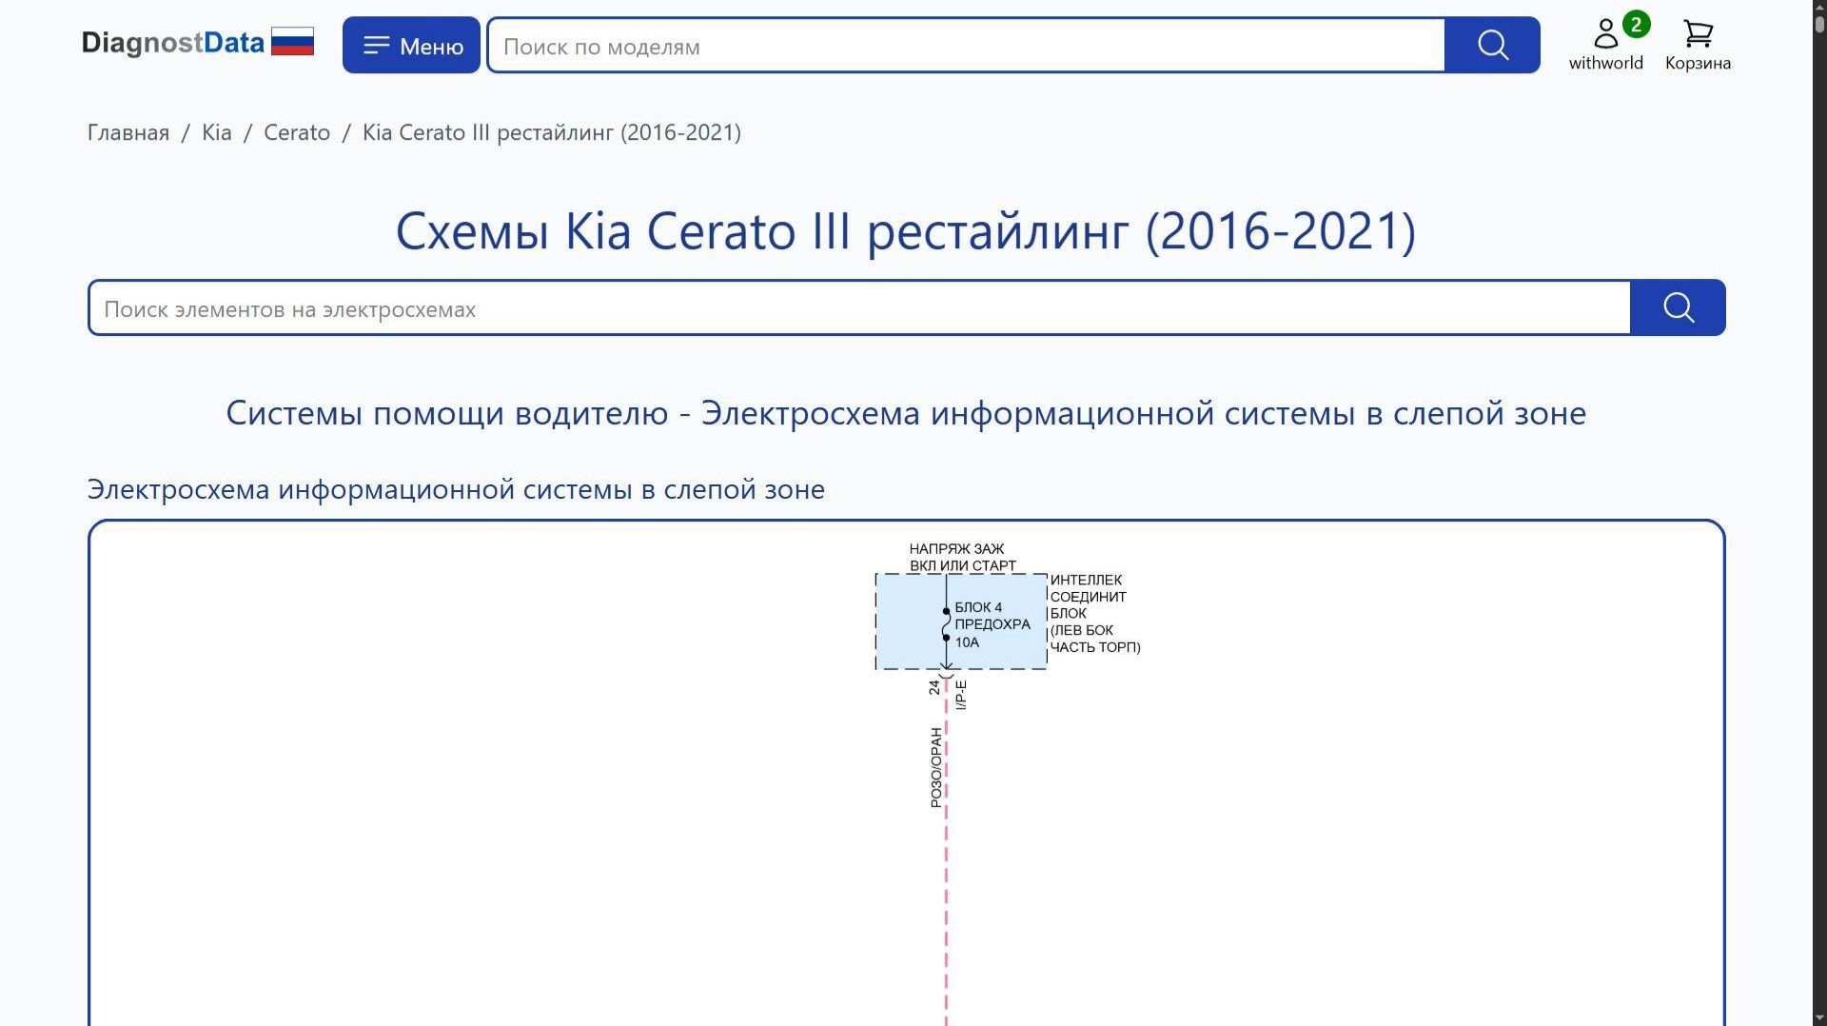Focus the Поиск по моделям field
The image size is (1827, 1026).
(x=966, y=46)
